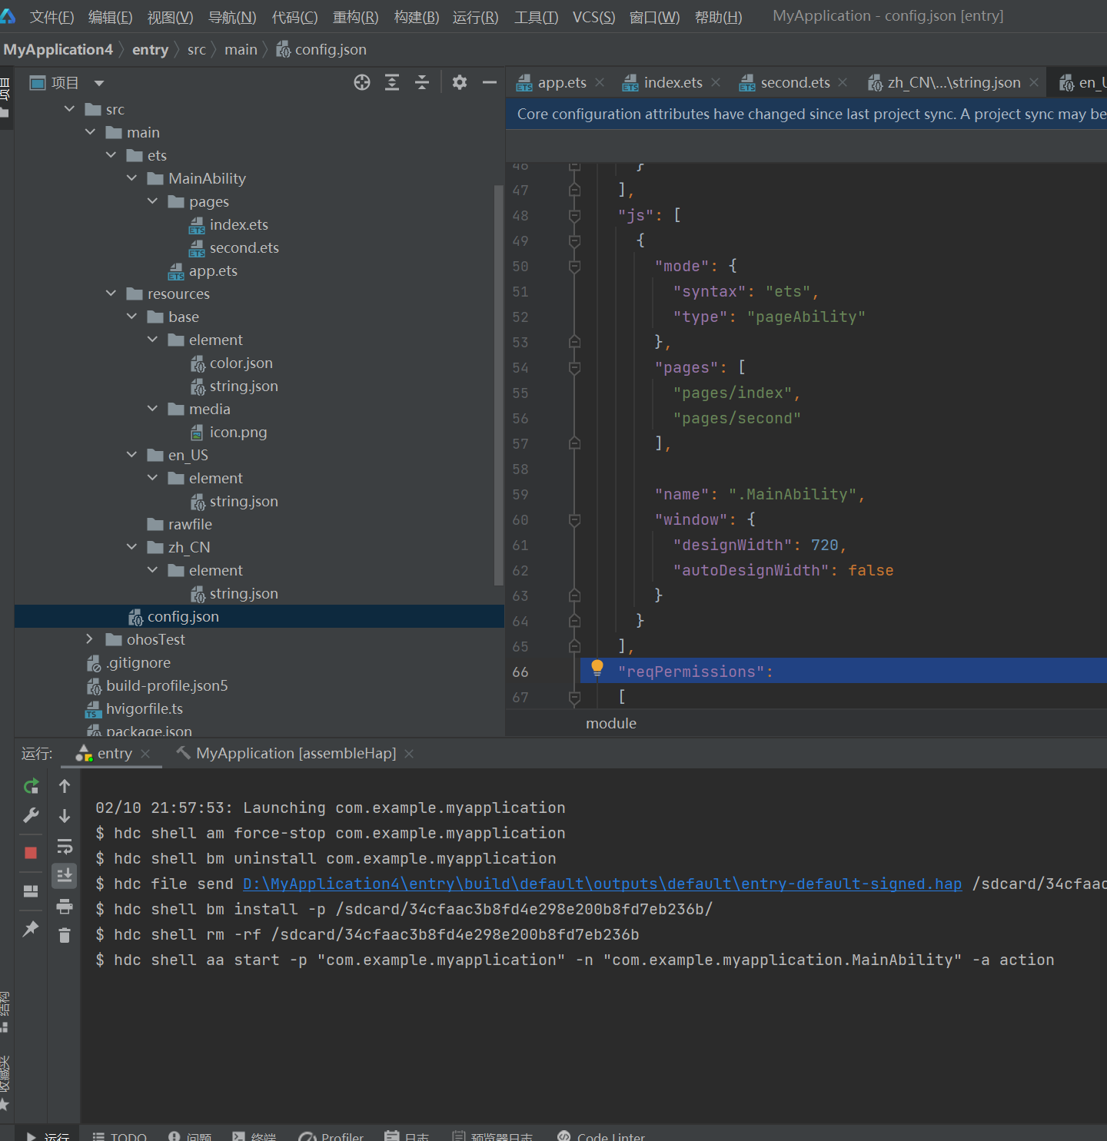Open the TODO tool window

pyautogui.click(x=120, y=1136)
